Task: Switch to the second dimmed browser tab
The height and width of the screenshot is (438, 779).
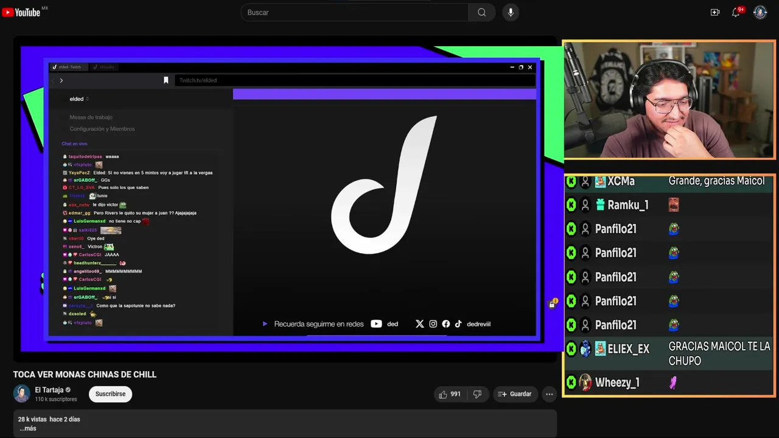Action: tap(104, 67)
